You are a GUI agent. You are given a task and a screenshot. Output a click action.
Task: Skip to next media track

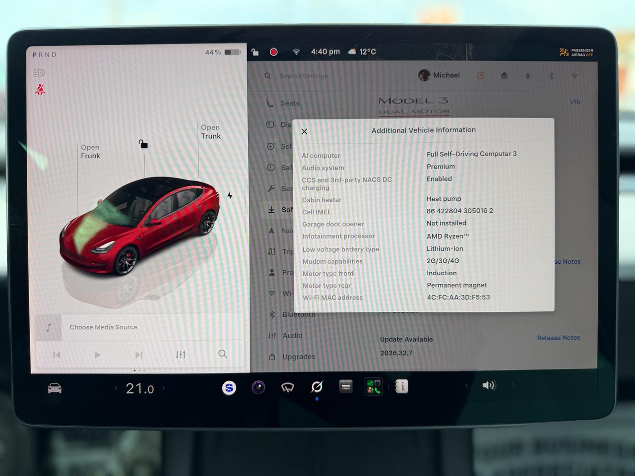click(139, 355)
